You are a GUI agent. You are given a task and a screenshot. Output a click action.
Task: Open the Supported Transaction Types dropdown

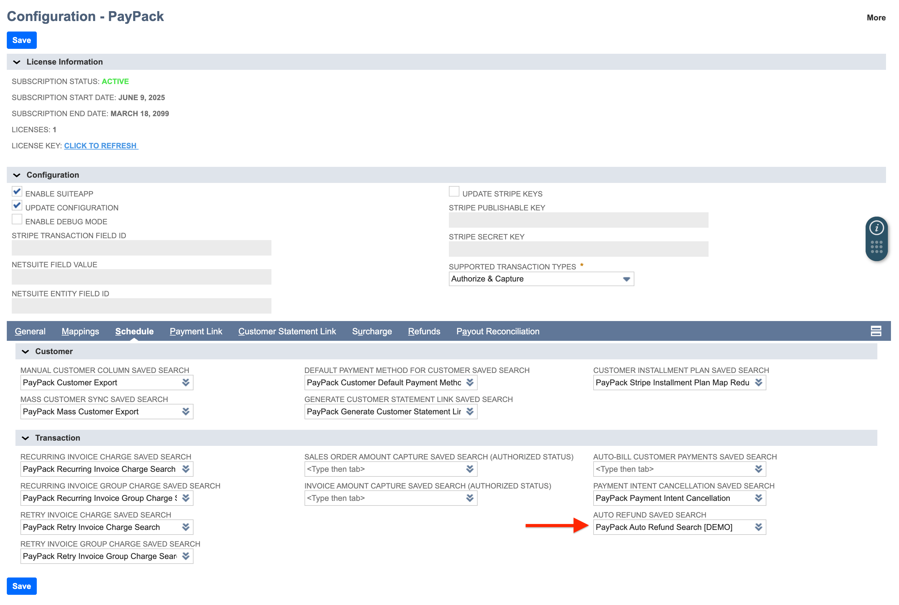pyautogui.click(x=626, y=279)
